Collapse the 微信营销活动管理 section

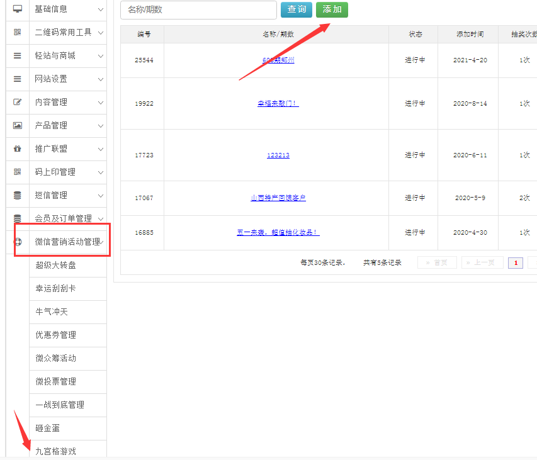click(x=103, y=242)
